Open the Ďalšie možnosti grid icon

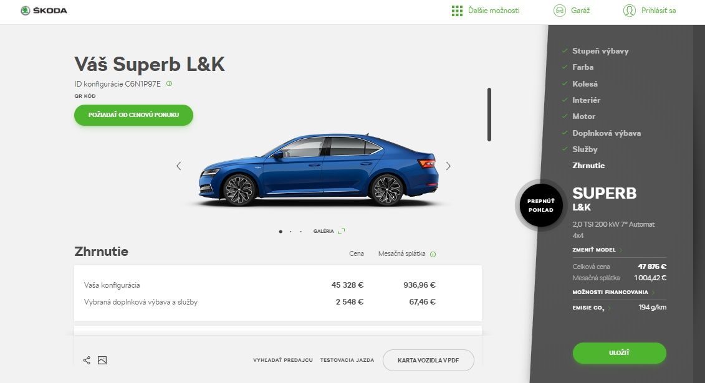coord(457,11)
